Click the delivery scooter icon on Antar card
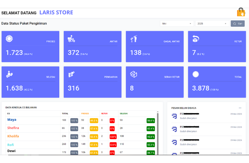249x163 pixels. coord(71,38)
